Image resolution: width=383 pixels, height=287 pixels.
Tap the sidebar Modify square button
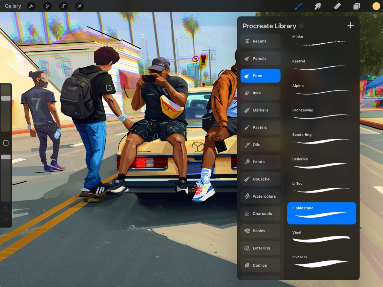pyautogui.click(x=6, y=143)
